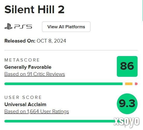
Task: Open View All Platforms
Action: pyautogui.click(x=66, y=27)
